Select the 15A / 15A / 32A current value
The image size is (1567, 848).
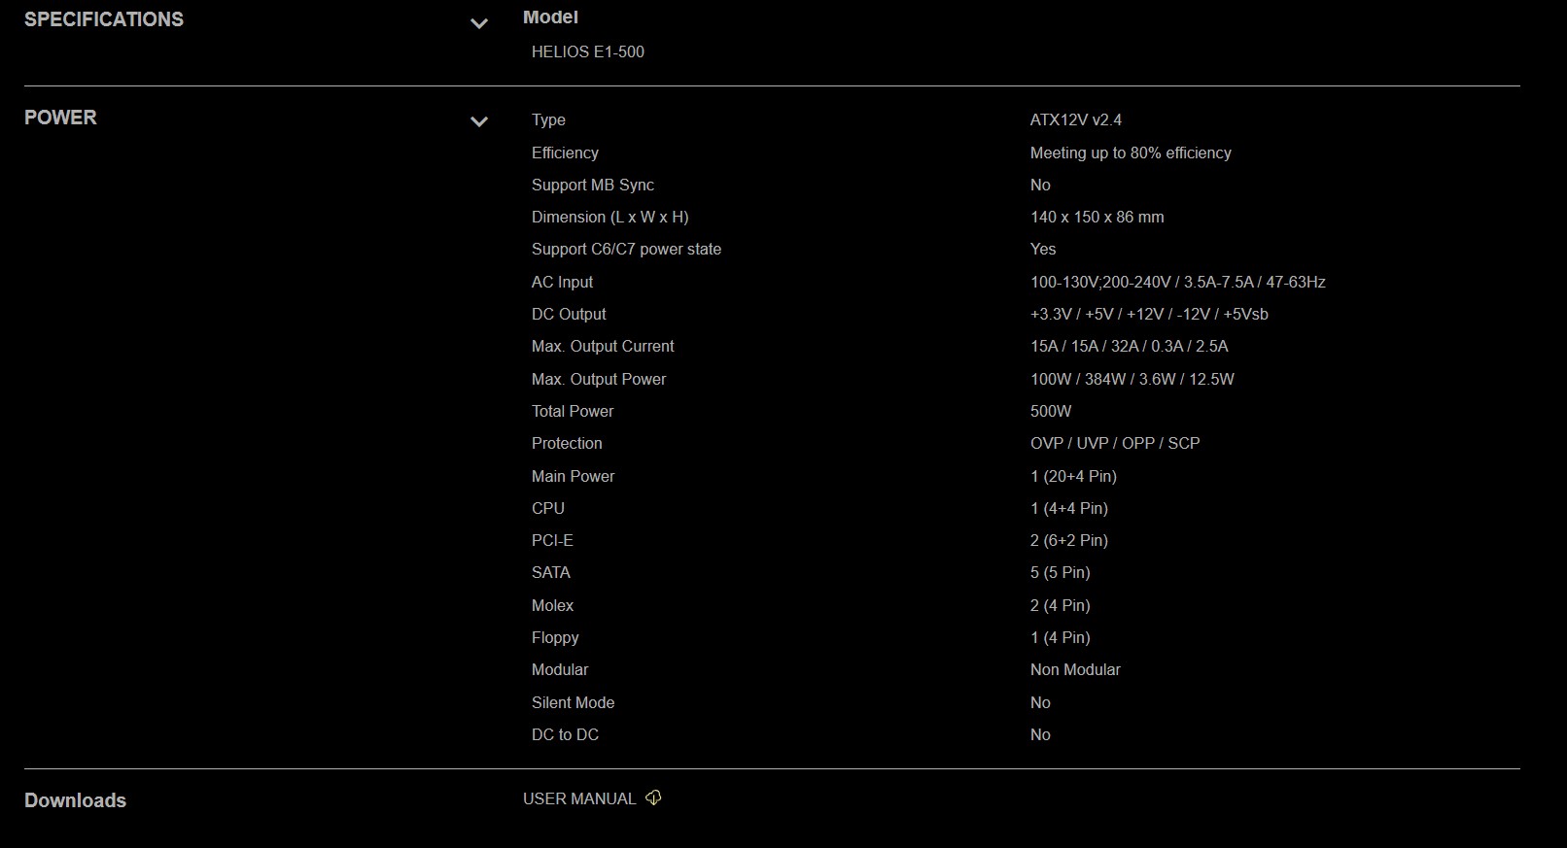tap(1130, 346)
